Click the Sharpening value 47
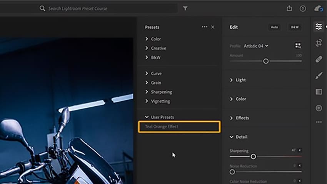This screenshot has width=327, height=184. pyautogui.click(x=294, y=150)
